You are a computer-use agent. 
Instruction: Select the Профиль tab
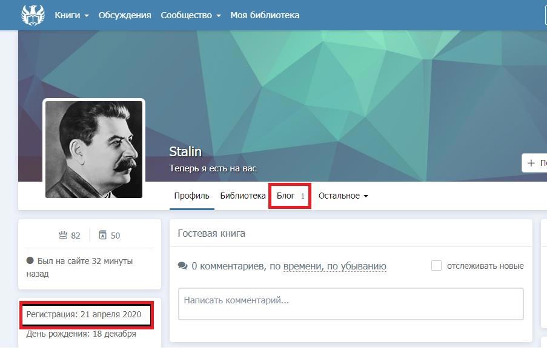[191, 196]
